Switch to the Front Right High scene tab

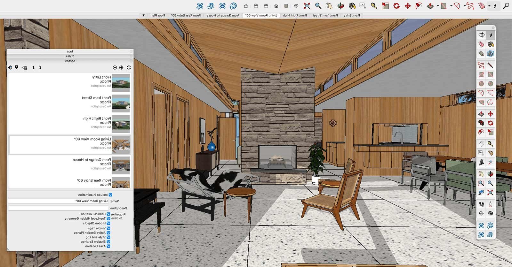coord(295,15)
